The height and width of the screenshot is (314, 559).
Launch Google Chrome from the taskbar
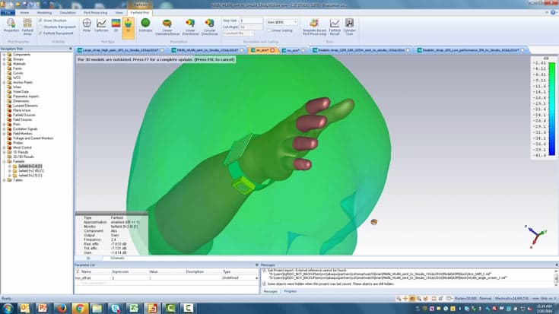(x=79, y=308)
